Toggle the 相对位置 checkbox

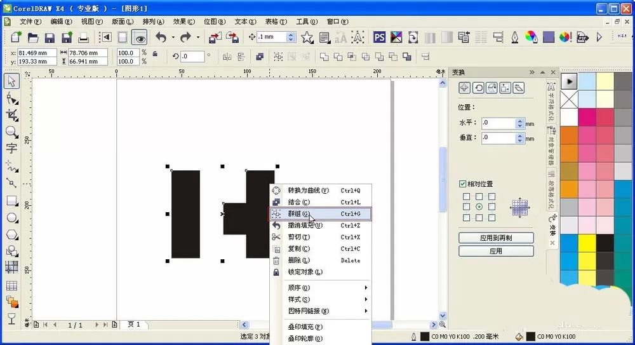pos(462,184)
